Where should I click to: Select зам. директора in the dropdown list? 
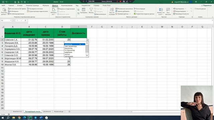click(75, 46)
